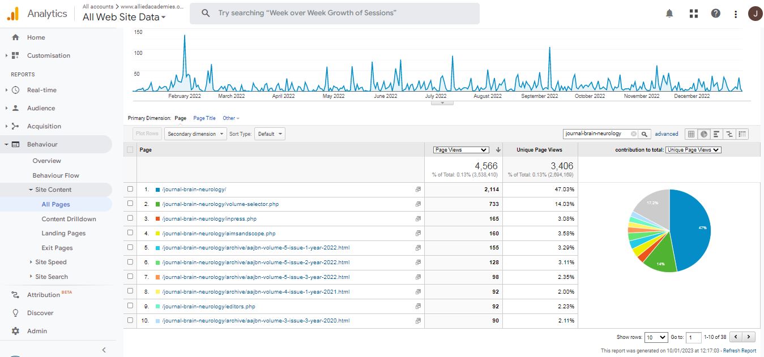Check the box for the inpress.php row
The height and width of the screenshot is (357, 764).
131,218
